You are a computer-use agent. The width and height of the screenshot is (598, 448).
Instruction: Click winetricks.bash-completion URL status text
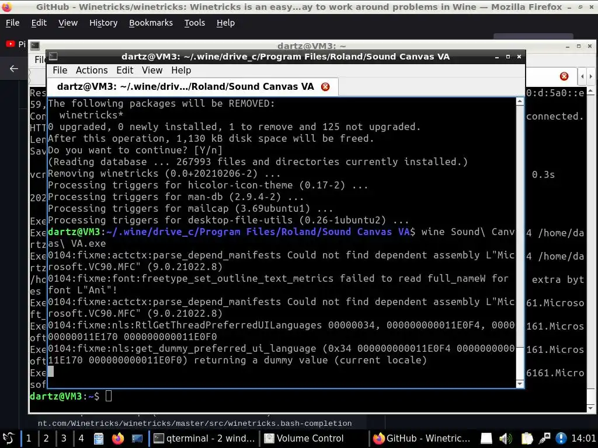point(194,423)
